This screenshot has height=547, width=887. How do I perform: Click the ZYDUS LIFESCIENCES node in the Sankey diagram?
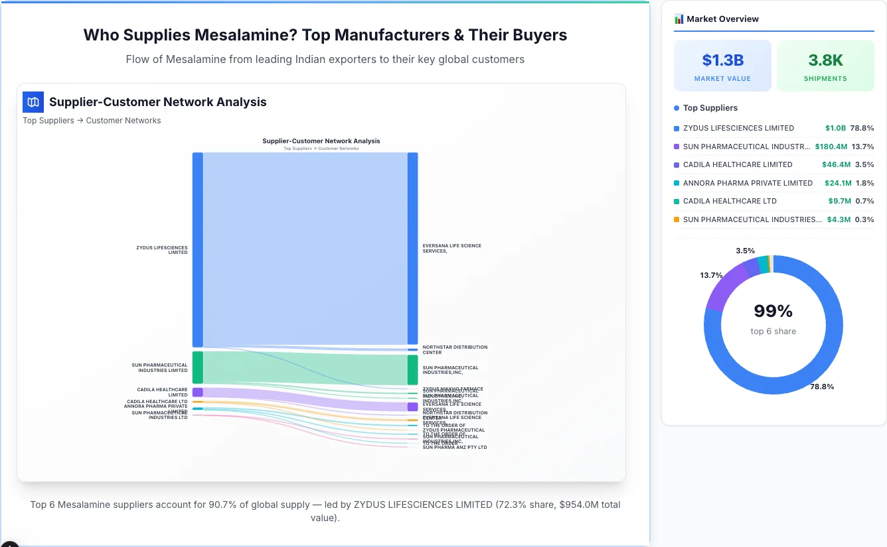click(197, 249)
